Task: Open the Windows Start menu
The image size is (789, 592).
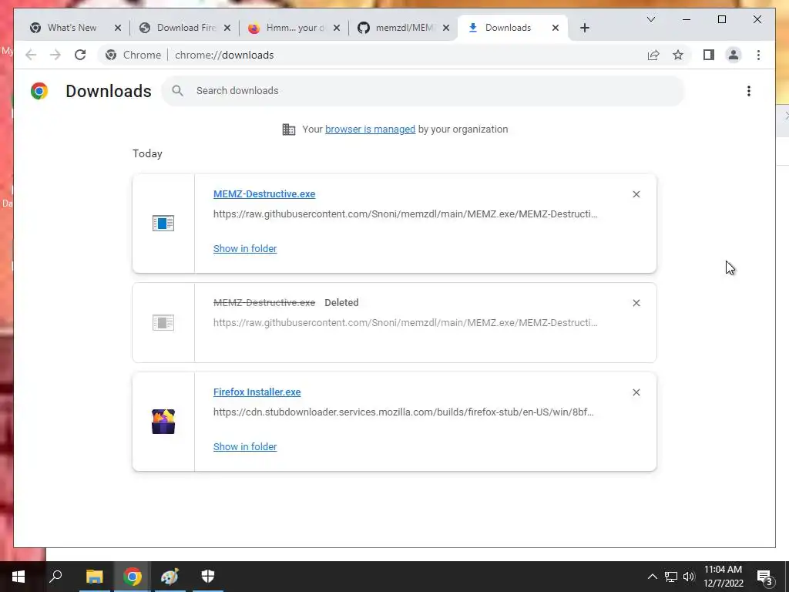Action: pos(18,577)
